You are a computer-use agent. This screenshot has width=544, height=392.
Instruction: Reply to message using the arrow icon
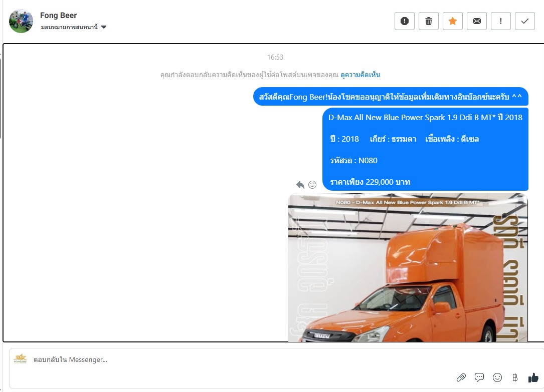[x=300, y=185]
